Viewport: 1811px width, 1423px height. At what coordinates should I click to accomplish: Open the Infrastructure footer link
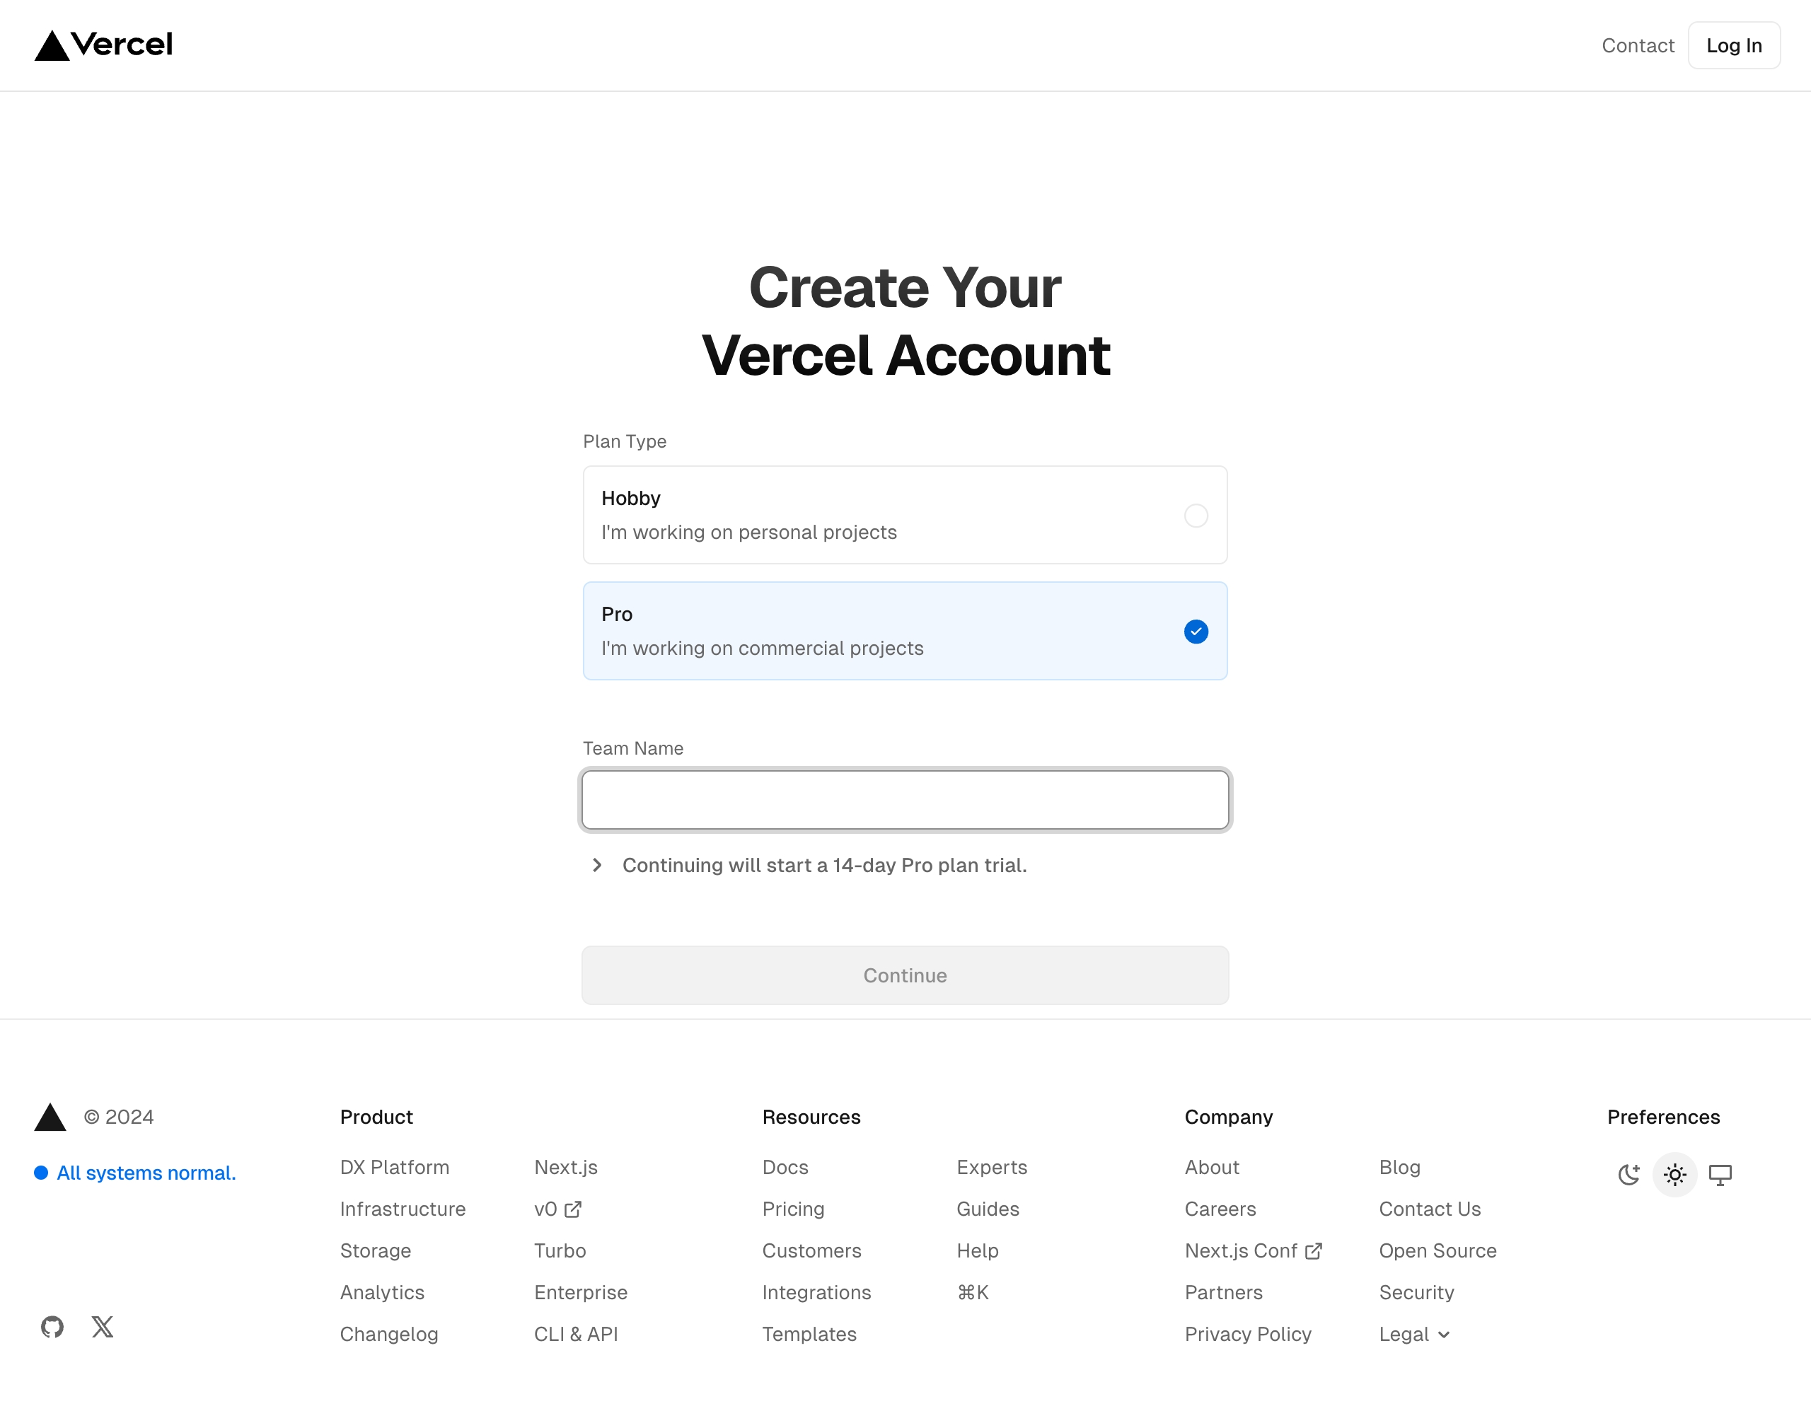[403, 1209]
